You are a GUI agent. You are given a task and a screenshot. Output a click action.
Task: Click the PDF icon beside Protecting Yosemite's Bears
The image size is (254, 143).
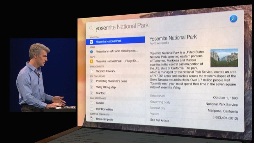(x=91, y=81)
